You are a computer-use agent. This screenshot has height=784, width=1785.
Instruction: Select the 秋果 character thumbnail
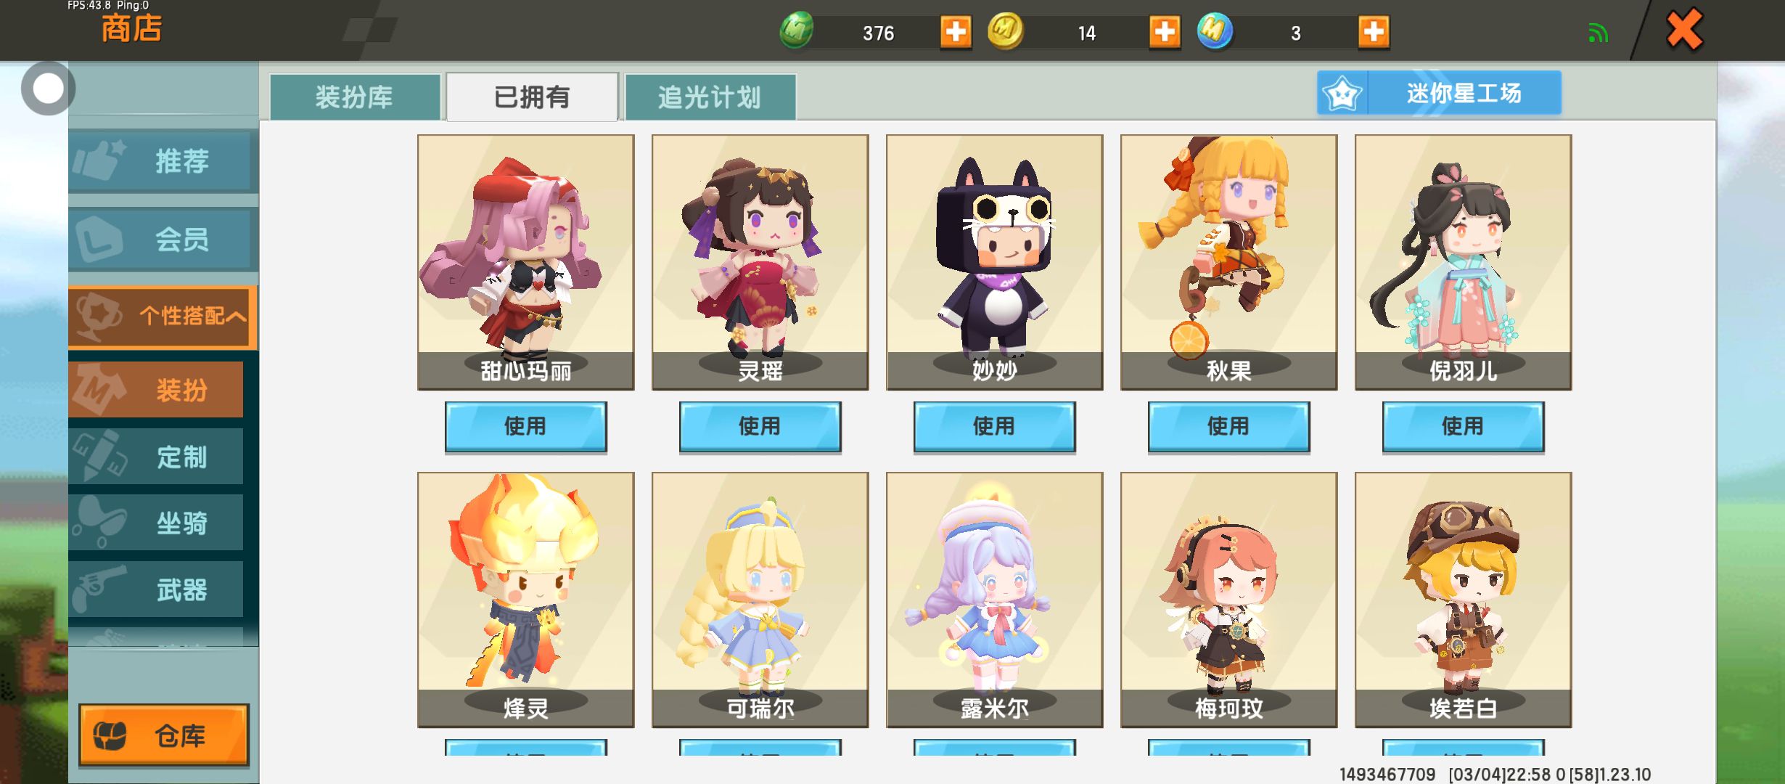tap(1228, 262)
